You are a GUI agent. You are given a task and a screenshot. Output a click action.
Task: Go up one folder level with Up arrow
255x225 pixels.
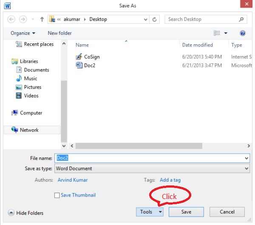42,19
